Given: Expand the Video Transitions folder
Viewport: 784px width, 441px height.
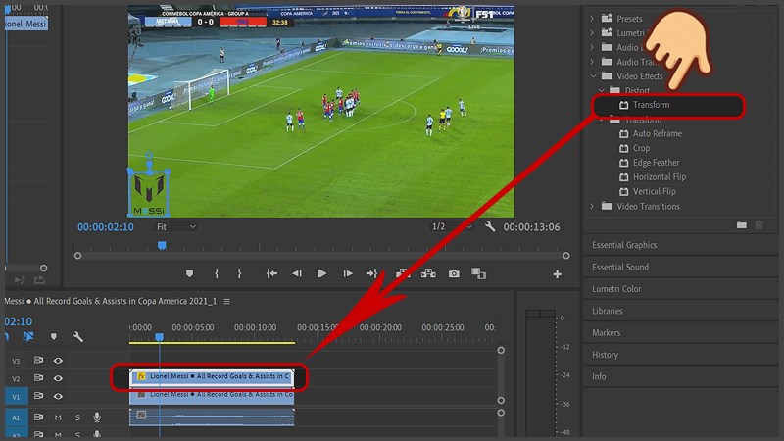Looking at the screenshot, I should (x=592, y=206).
